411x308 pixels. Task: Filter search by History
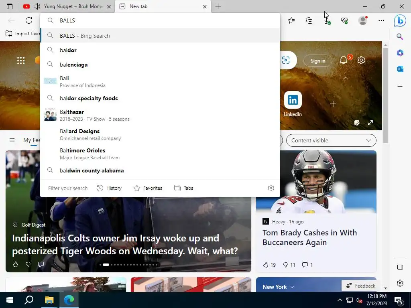109,188
